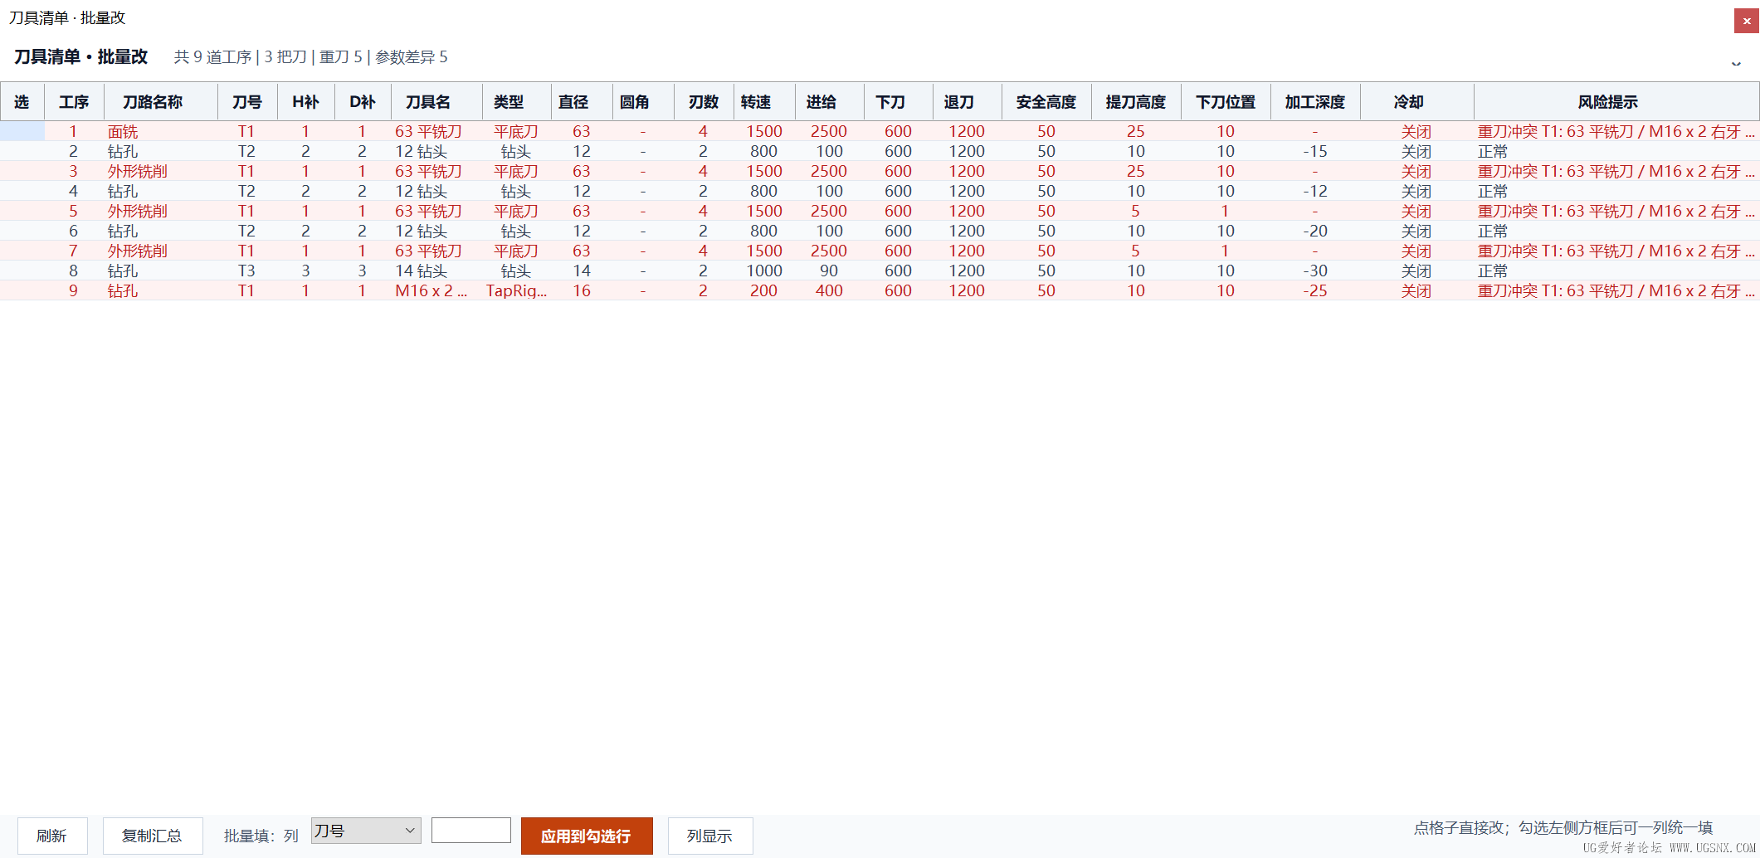Click spindle speed 1000 in row 8
This screenshot has height=858, width=1760.
point(764,271)
